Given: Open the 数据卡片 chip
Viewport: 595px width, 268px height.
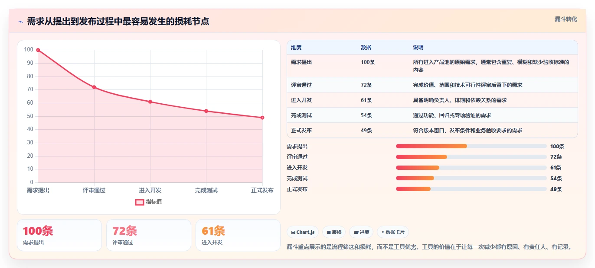Looking at the screenshot, I should pyautogui.click(x=392, y=232).
